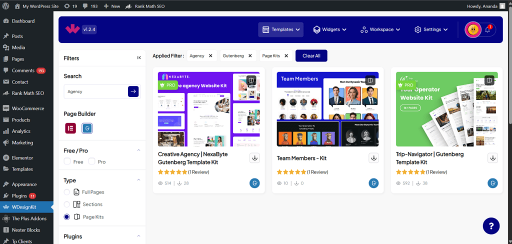
Task: Download the Team Members - Kit
Action: click(373, 158)
